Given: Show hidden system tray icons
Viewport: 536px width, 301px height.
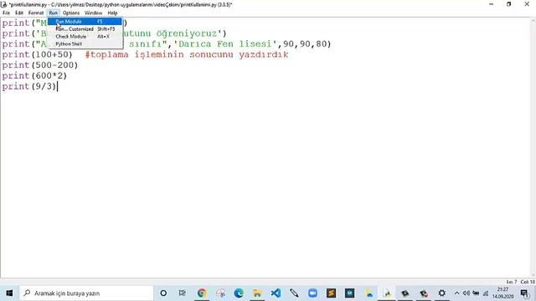Looking at the screenshot, I should tap(456, 293).
